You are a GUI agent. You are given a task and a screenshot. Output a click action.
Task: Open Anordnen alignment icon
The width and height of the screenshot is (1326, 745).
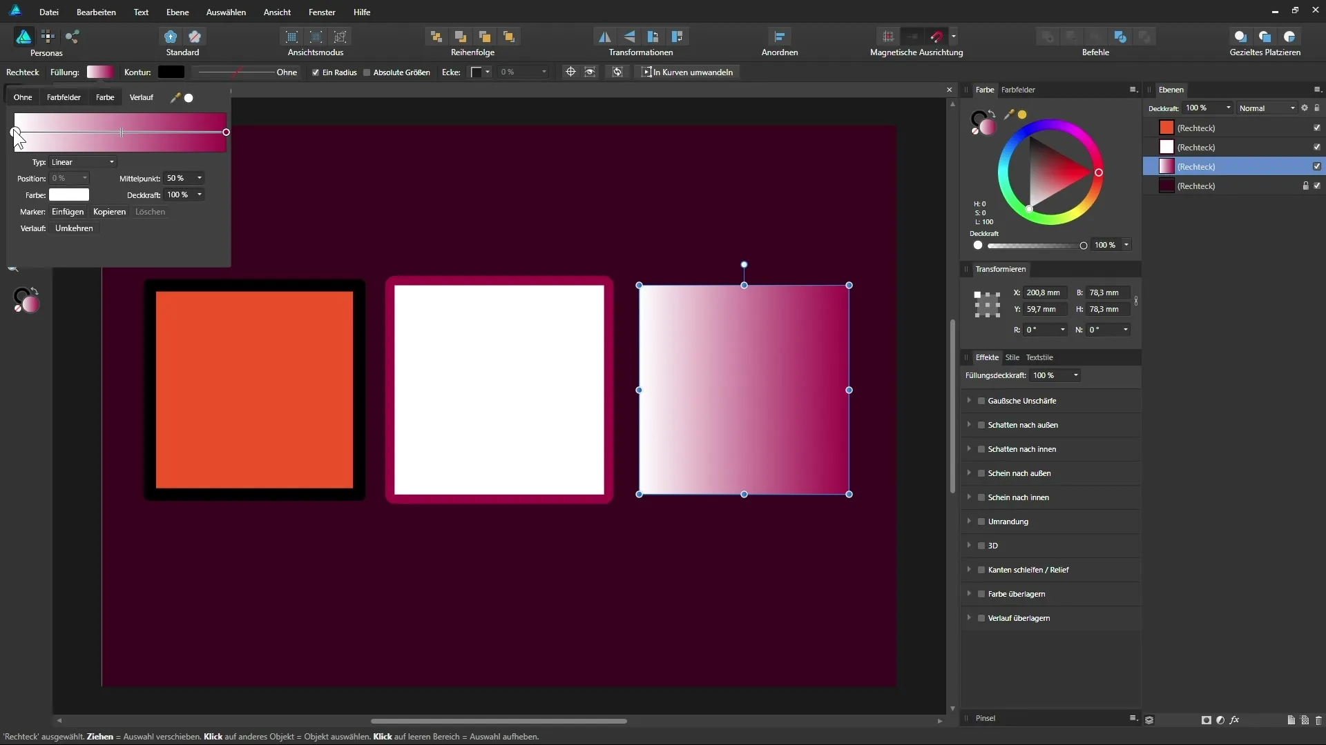[780, 37]
